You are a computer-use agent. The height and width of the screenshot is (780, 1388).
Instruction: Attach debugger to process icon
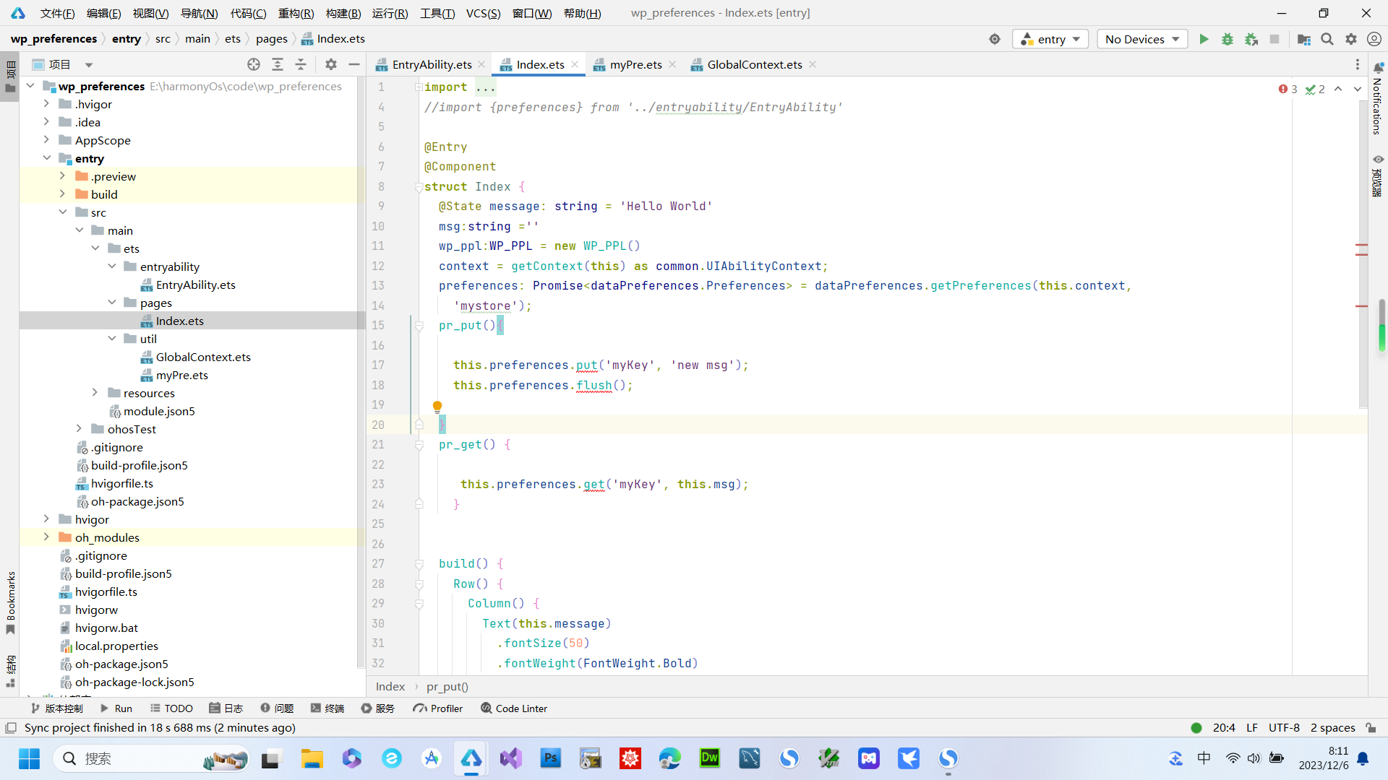tap(1251, 39)
